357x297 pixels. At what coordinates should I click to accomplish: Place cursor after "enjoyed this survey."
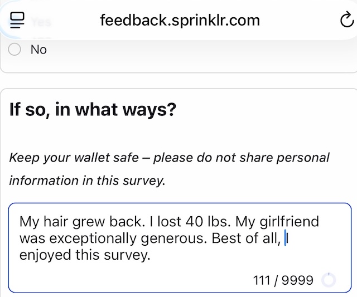pyautogui.click(x=151, y=255)
